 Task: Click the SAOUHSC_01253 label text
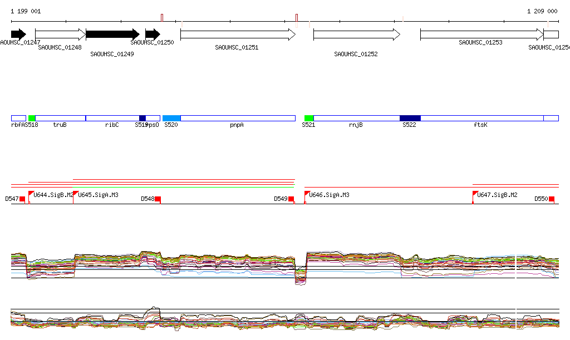click(x=480, y=42)
